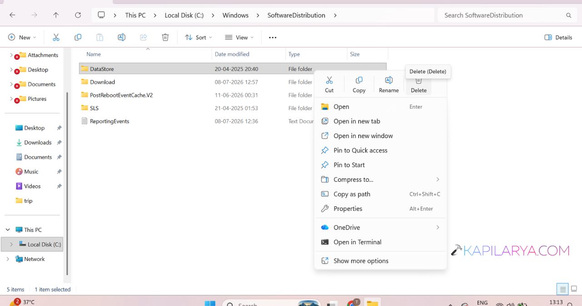Click the toolbar Copy icon
The image size is (582, 306).
pyautogui.click(x=78, y=37)
